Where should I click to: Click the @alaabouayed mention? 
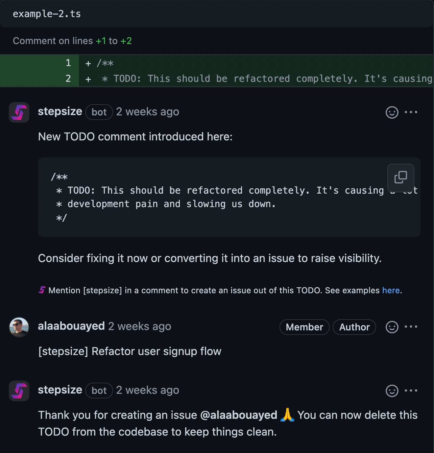[x=239, y=415]
